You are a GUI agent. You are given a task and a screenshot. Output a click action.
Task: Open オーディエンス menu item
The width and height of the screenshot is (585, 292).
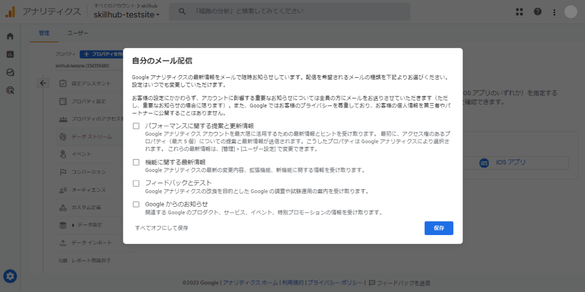[x=88, y=190]
